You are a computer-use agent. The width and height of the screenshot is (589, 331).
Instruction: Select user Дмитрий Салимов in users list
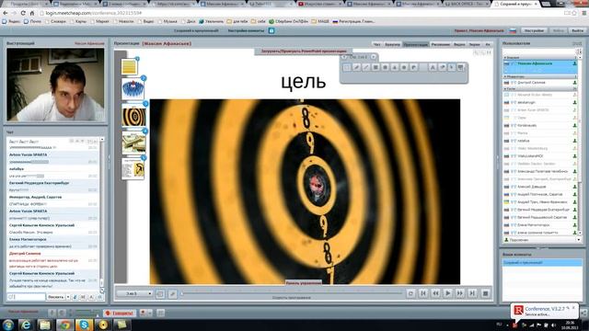[x=540, y=83]
